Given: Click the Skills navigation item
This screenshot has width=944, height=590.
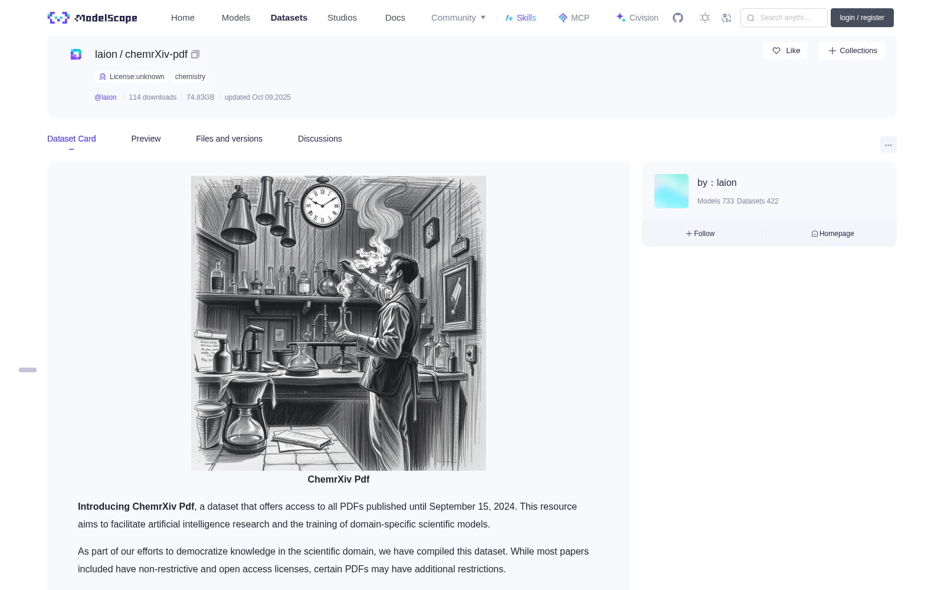Looking at the screenshot, I should click(x=521, y=18).
